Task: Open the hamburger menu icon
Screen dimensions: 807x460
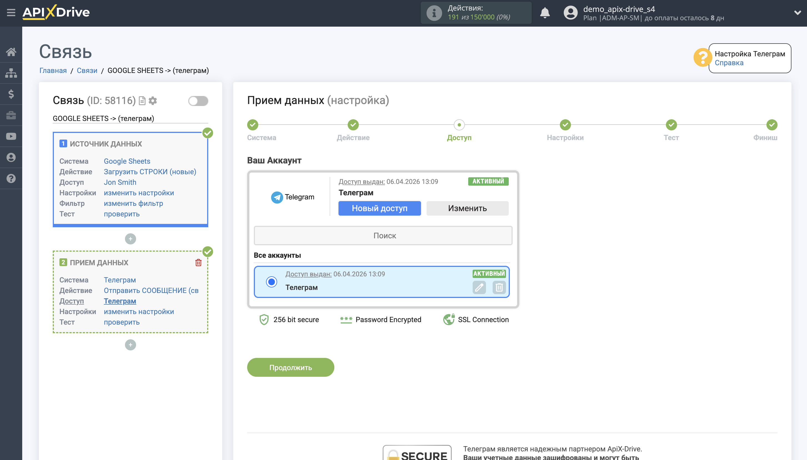Action: [11, 13]
